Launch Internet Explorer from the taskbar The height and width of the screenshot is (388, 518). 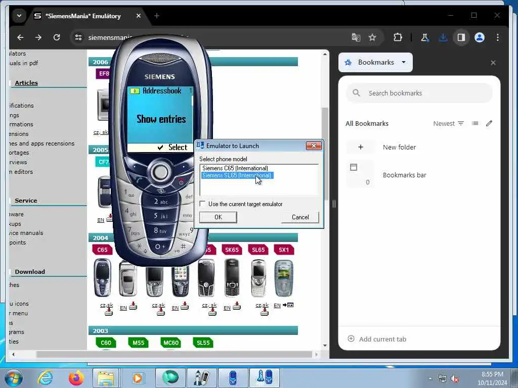coord(45,378)
